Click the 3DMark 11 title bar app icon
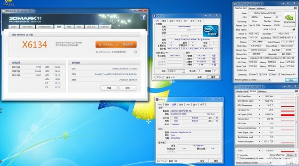 coord(4,11)
